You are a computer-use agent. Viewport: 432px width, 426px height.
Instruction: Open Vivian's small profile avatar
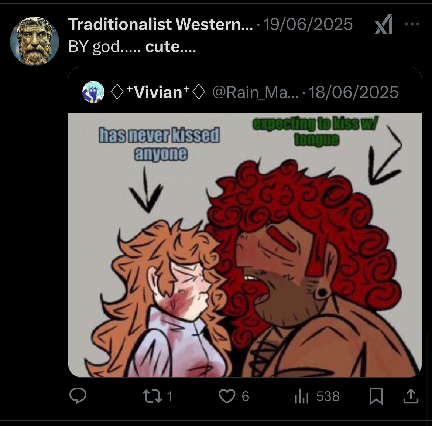pyautogui.click(x=93, y=92)
